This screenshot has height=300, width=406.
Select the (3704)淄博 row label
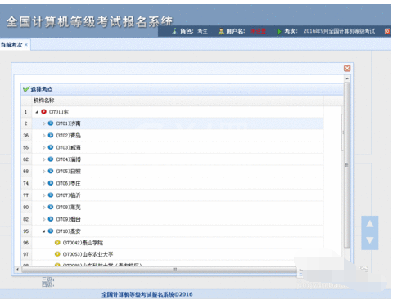[x=69, y=159]
